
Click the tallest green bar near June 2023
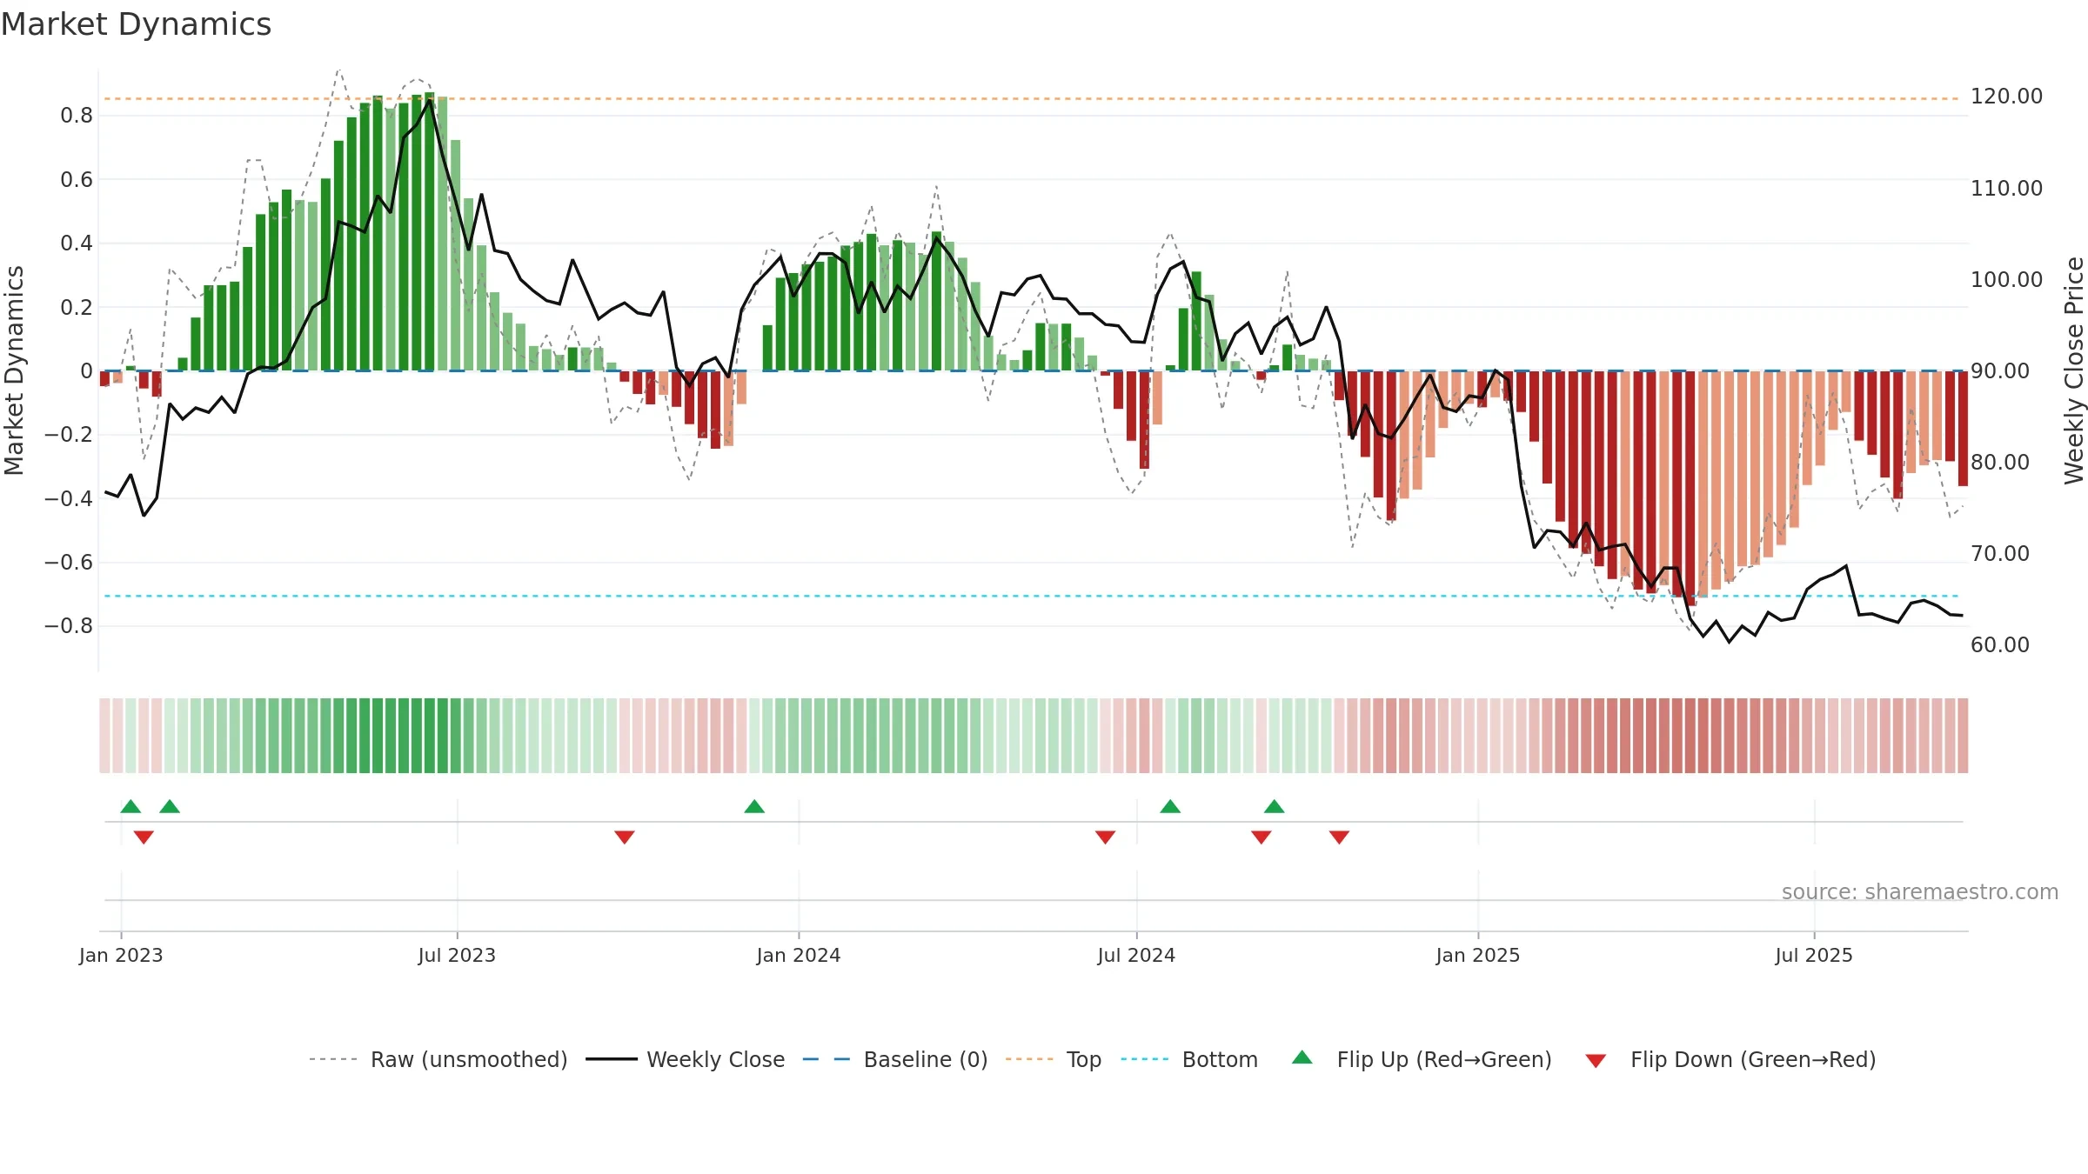(430, 231)
